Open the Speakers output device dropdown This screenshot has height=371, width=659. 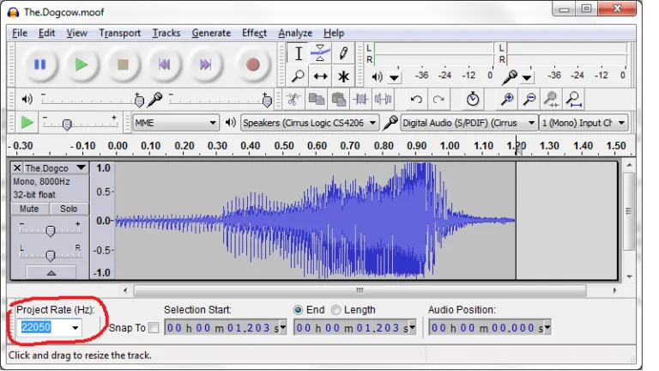[x=309, y=123]
